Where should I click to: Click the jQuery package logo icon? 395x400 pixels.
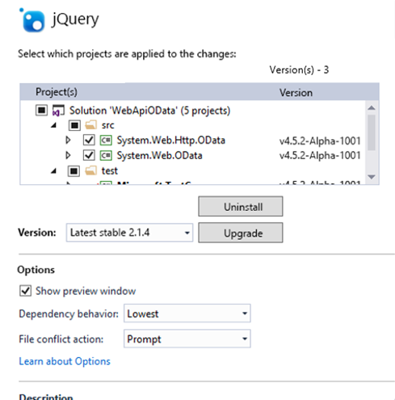click(32, 20)
